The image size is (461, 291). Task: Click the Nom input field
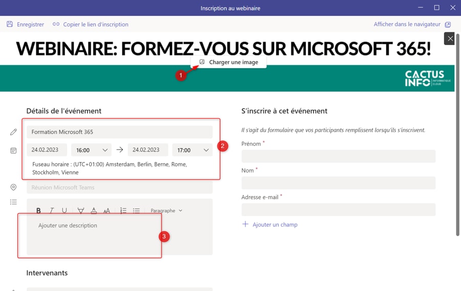(339, 183)
